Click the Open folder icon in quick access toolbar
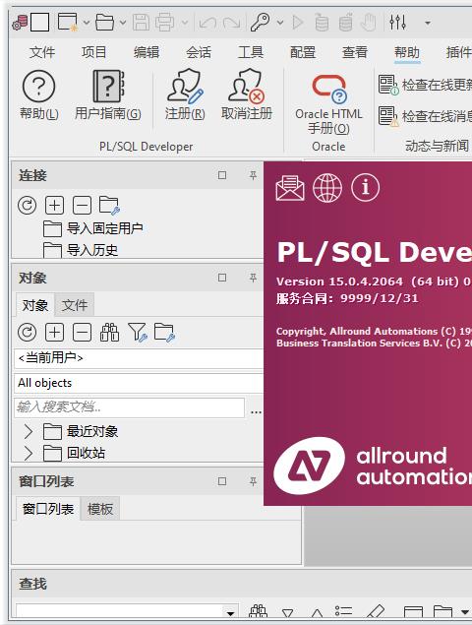 tap(105, 23)
